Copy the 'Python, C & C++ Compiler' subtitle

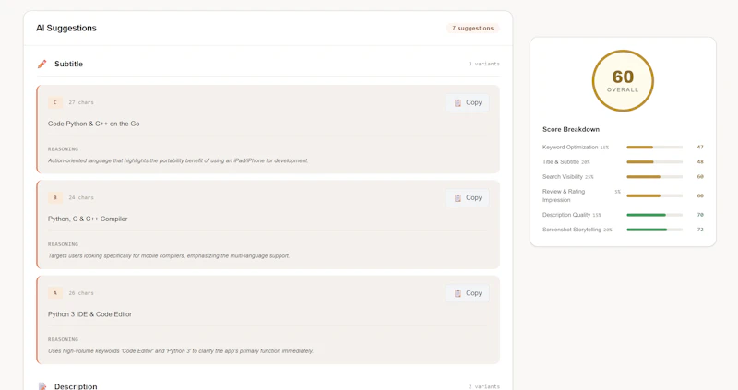468,198
